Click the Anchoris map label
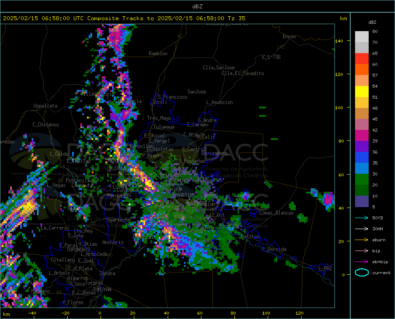Screen dimensions: 395x319 tap(113, 242)
